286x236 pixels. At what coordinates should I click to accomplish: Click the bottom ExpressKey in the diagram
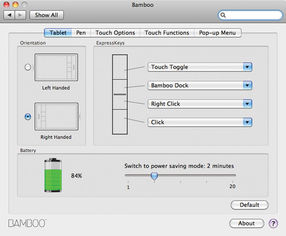pyautogui.click(x=120, y=122)
